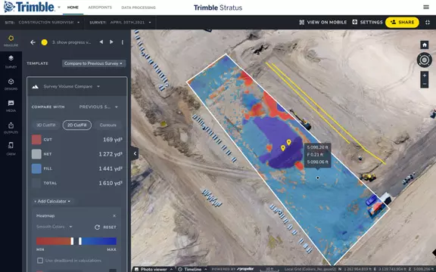Screen dimensions: 436x272
Task: Switch to the AeroPoints tab
Action: [x=100, y=8]
